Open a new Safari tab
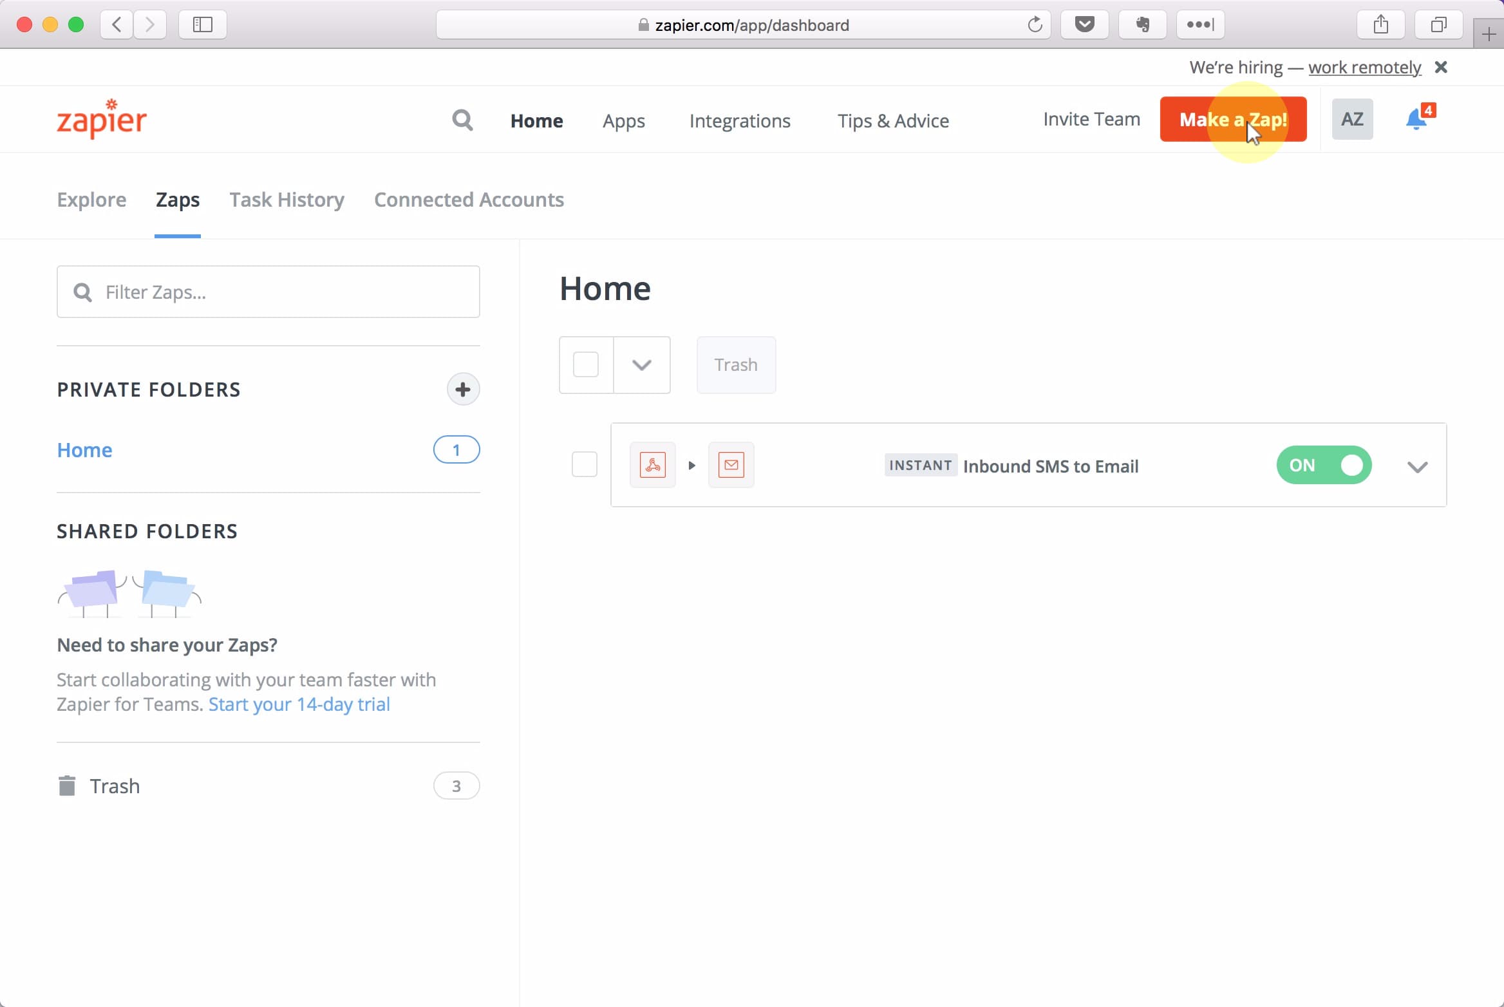 click(x=1489, y=34)
